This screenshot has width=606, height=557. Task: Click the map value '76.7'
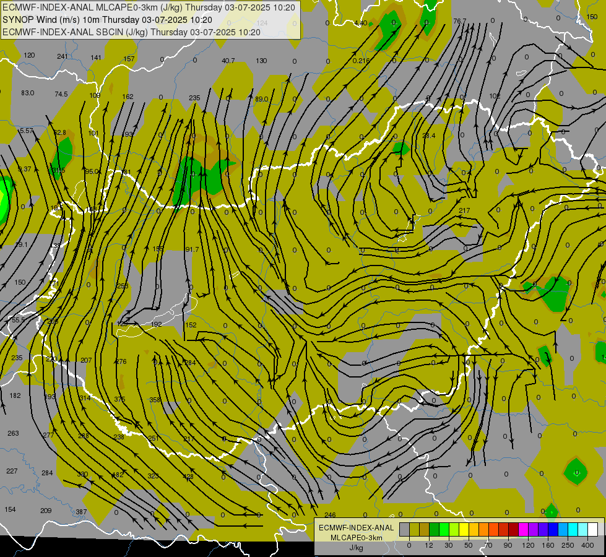click(x=460, y=21)
